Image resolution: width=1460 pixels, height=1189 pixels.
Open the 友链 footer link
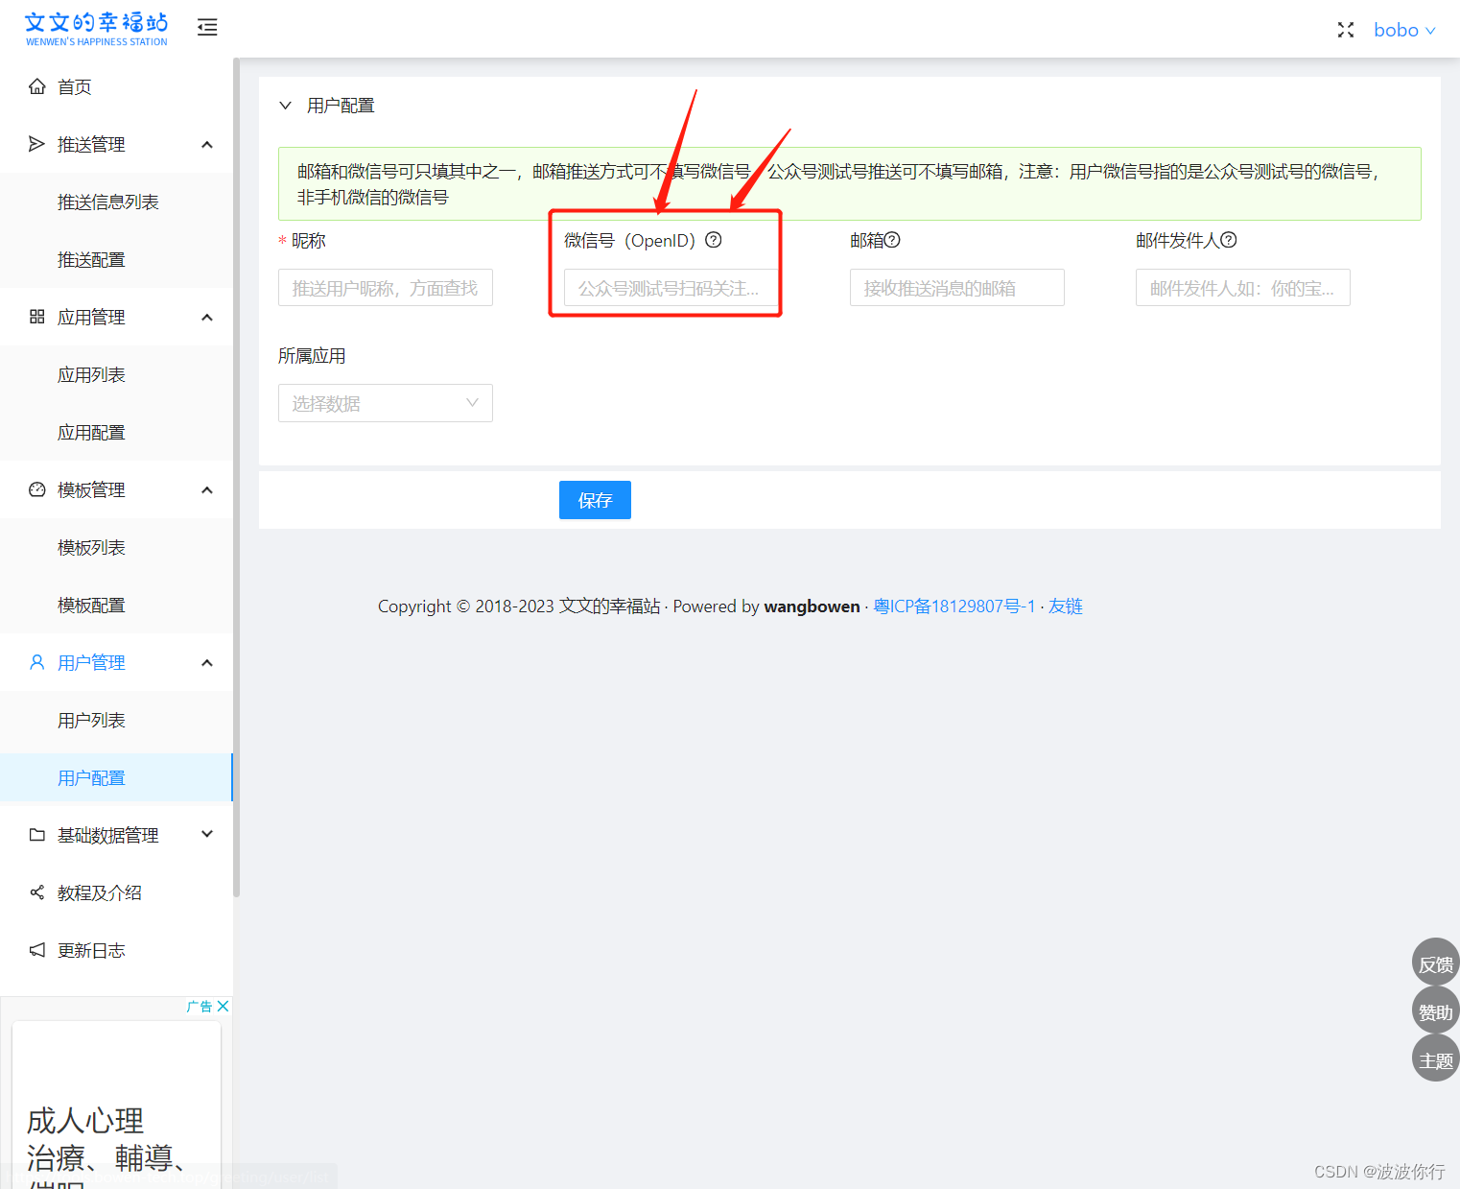(1066, 606)
